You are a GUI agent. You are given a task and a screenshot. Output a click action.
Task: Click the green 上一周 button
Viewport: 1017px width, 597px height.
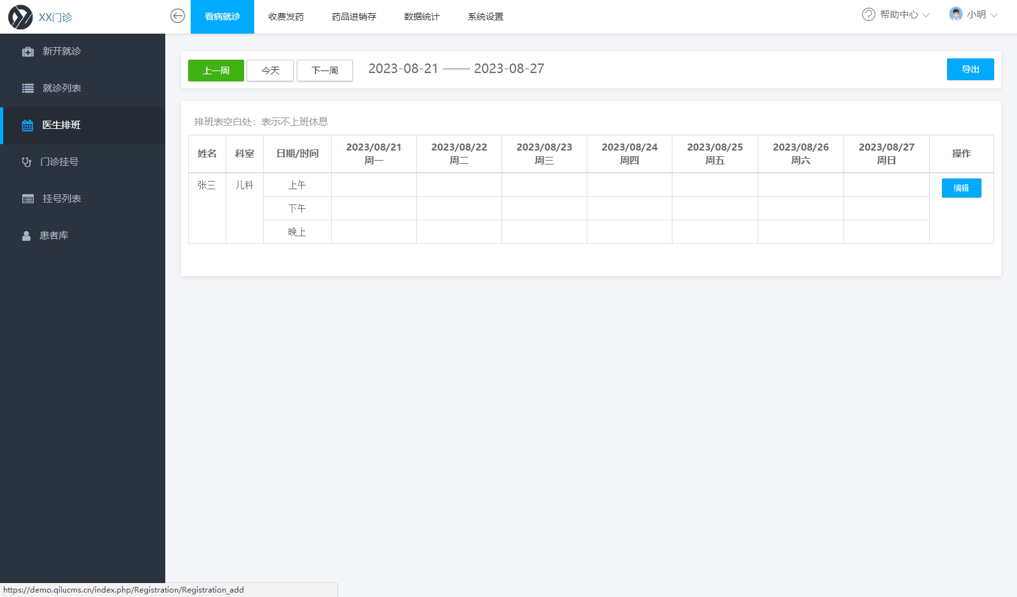[215, 70]
